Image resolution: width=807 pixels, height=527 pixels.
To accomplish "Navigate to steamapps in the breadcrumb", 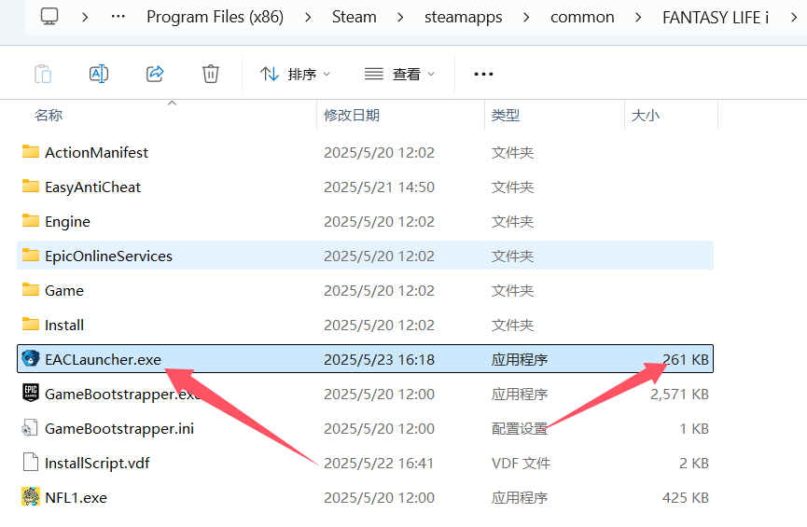I will tap(462, 17).
